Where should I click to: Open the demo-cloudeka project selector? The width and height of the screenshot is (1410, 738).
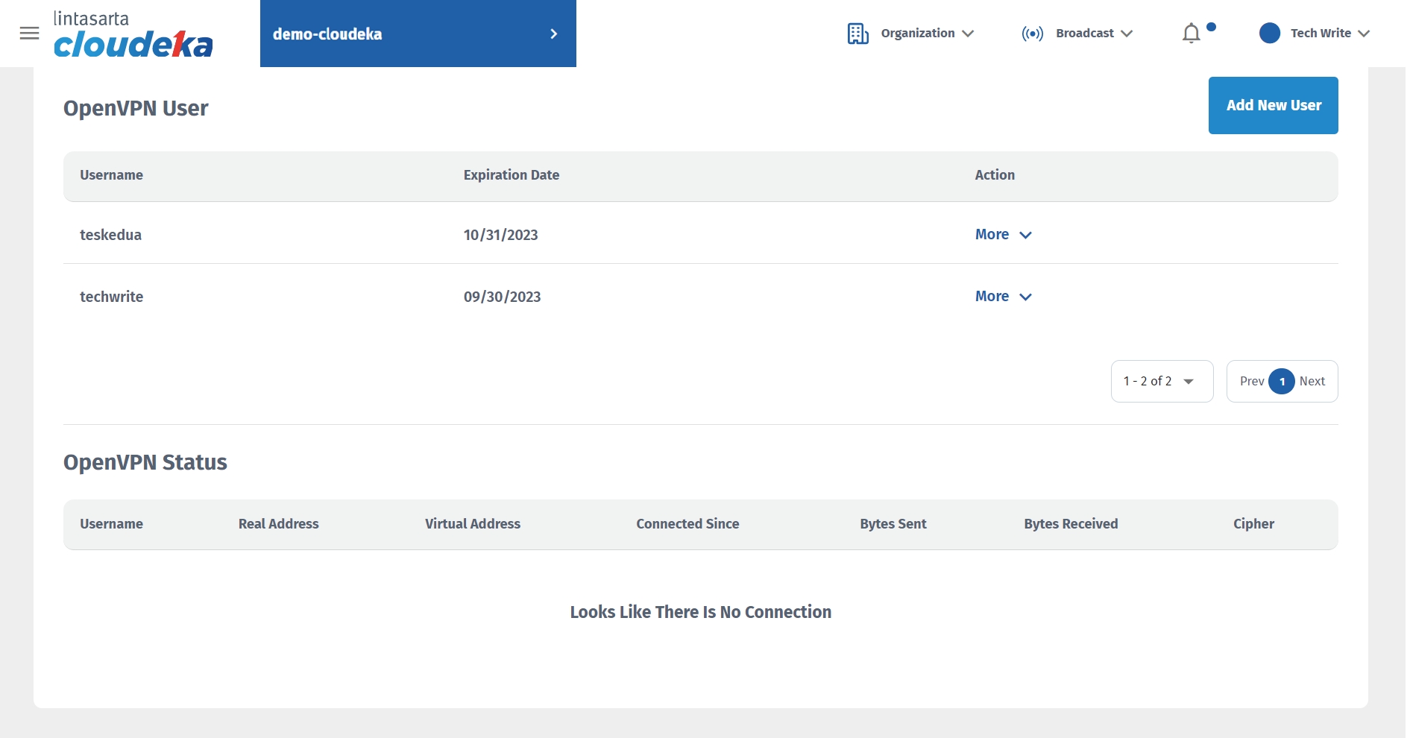(418, 34)
